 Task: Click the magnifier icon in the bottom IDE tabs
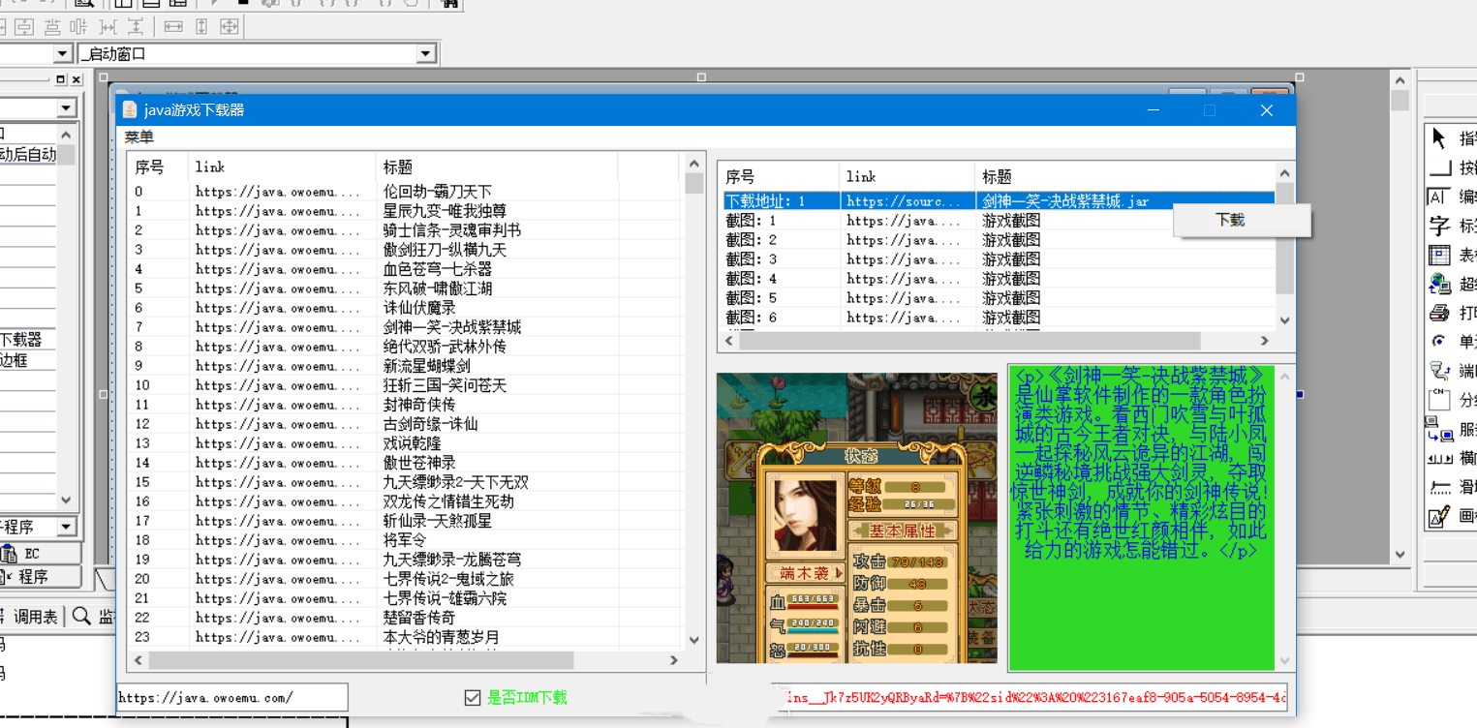click(82, 616)
